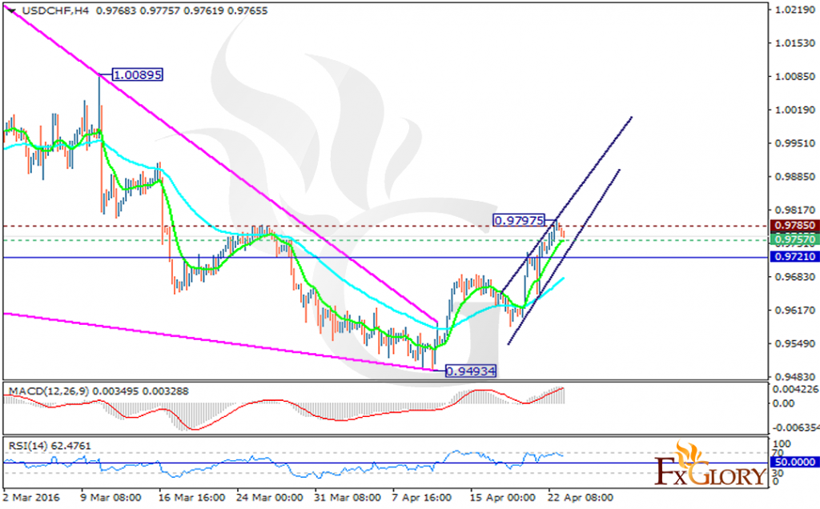Screen dimensions: 820x509
Task: Click the 24 Mar 00:00 time label
Action: pos(269,497)
